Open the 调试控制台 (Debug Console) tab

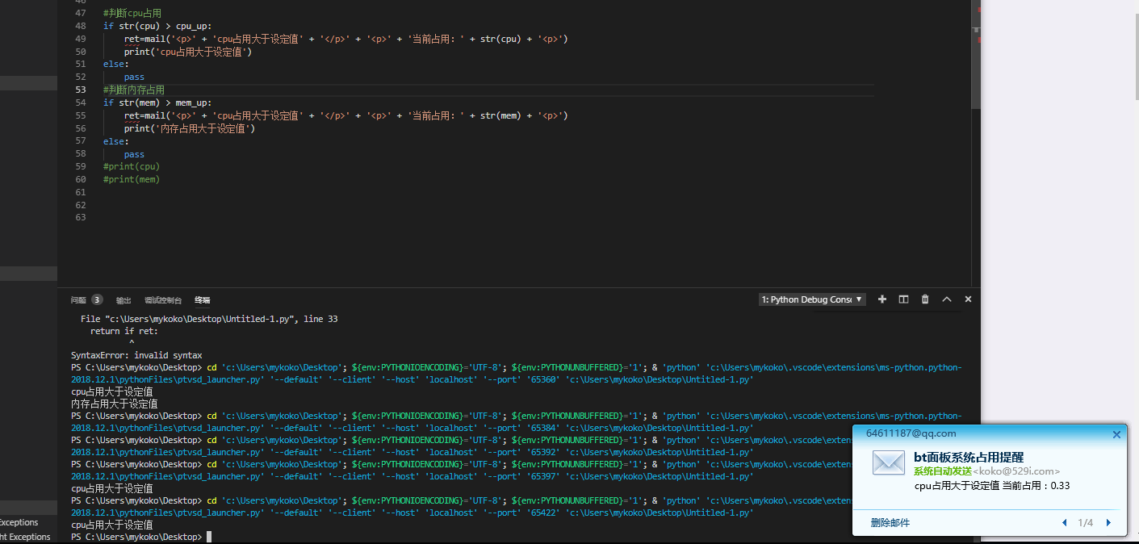[x=163, y=300]
